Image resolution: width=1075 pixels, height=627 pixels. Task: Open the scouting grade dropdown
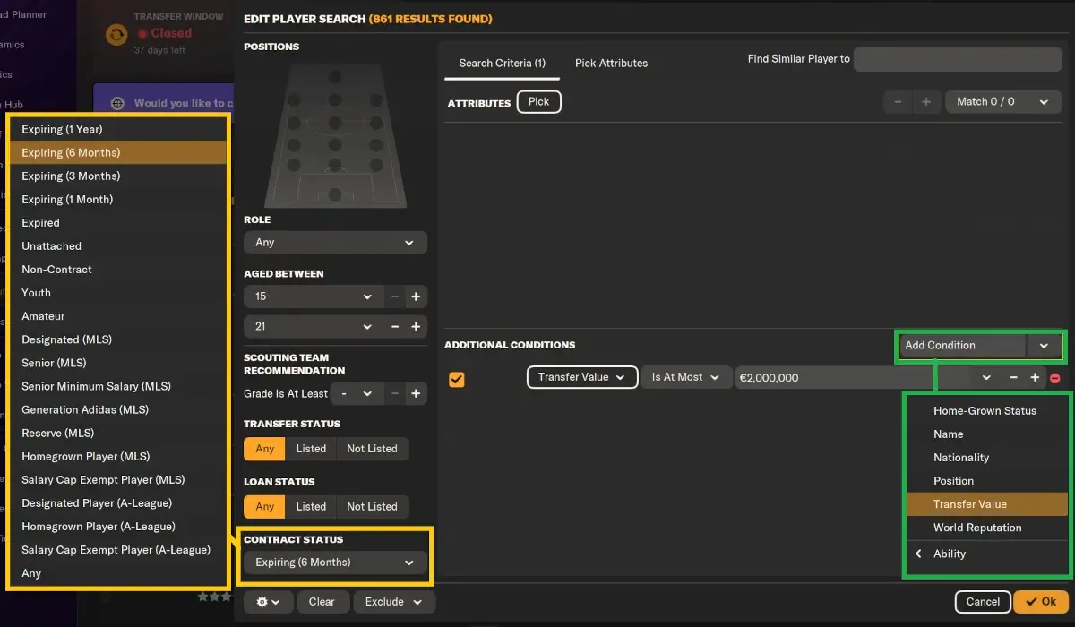click(357, 393)
